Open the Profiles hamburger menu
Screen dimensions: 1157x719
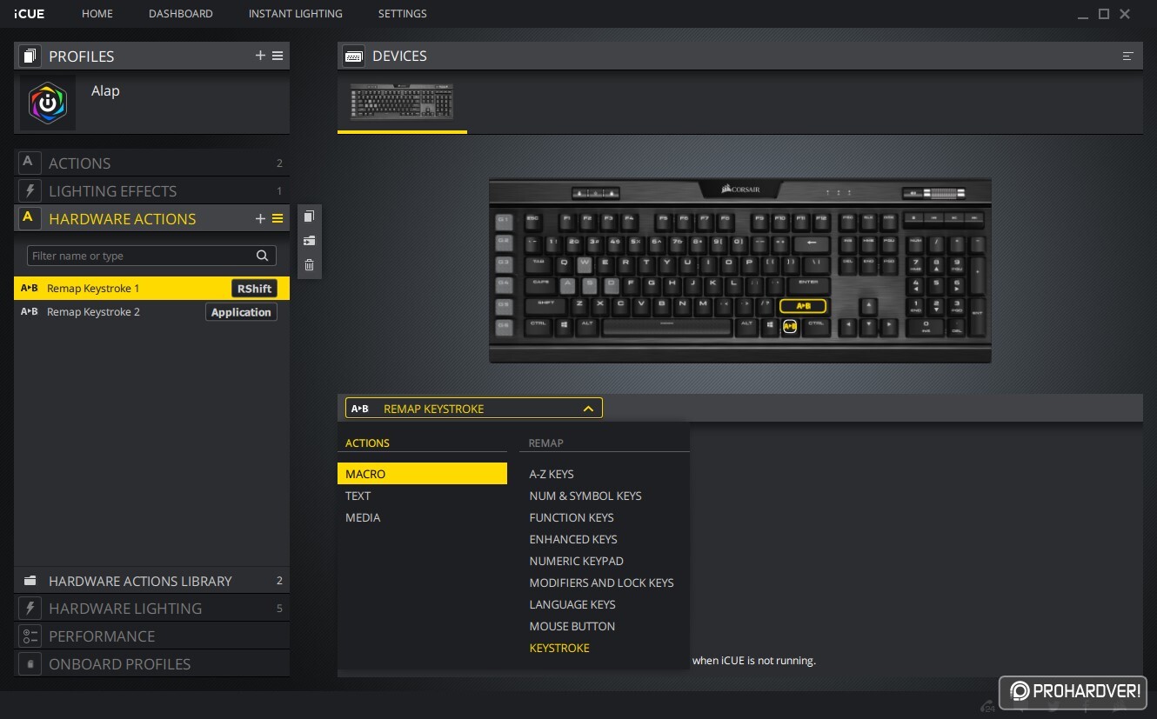pyautogui.click(x=278, y=56)
